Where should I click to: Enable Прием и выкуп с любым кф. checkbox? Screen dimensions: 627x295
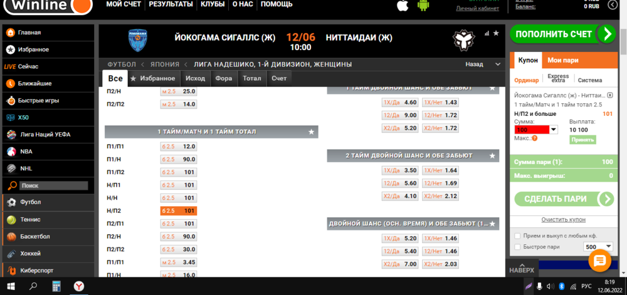pyautogui.click(x=517, y=236)
